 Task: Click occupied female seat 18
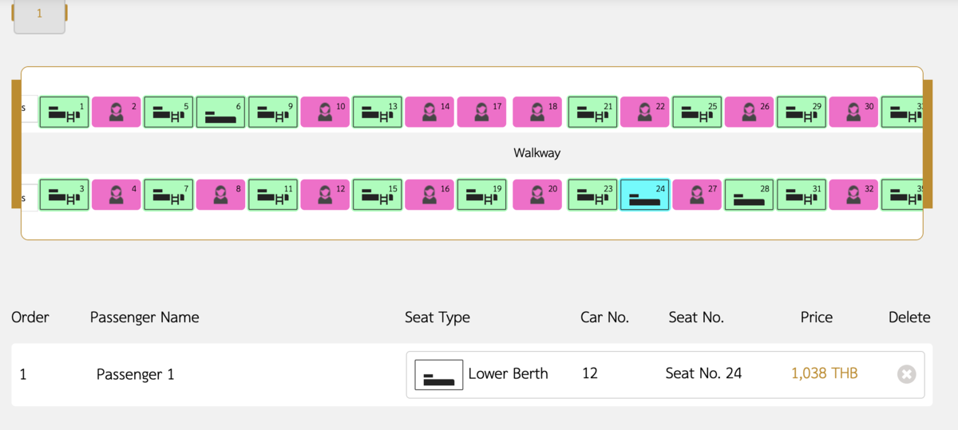(x=537, y=112)
